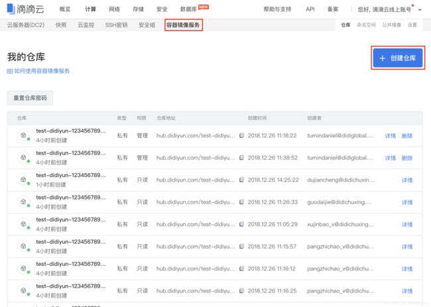The image size is (431, 307).
Task: Click the plus icon in 创建仓库 button
Action: click(x=383, y=58)
